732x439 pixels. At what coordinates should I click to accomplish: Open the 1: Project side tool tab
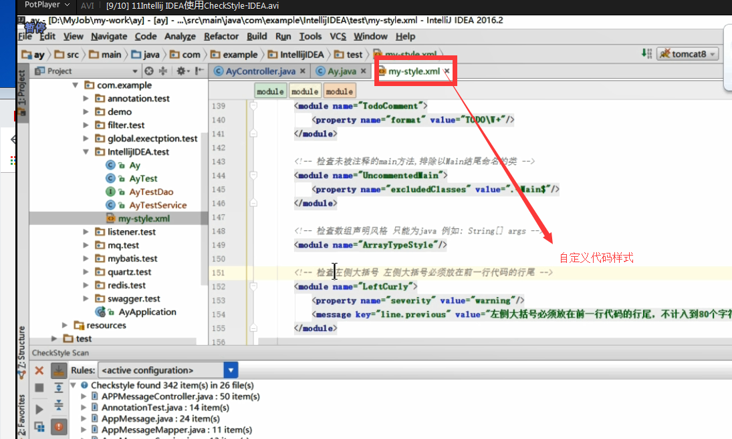coord(21,92)
